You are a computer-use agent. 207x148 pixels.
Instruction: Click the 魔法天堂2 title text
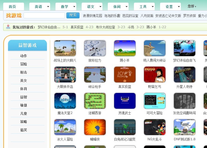click(x=65, y=113)
